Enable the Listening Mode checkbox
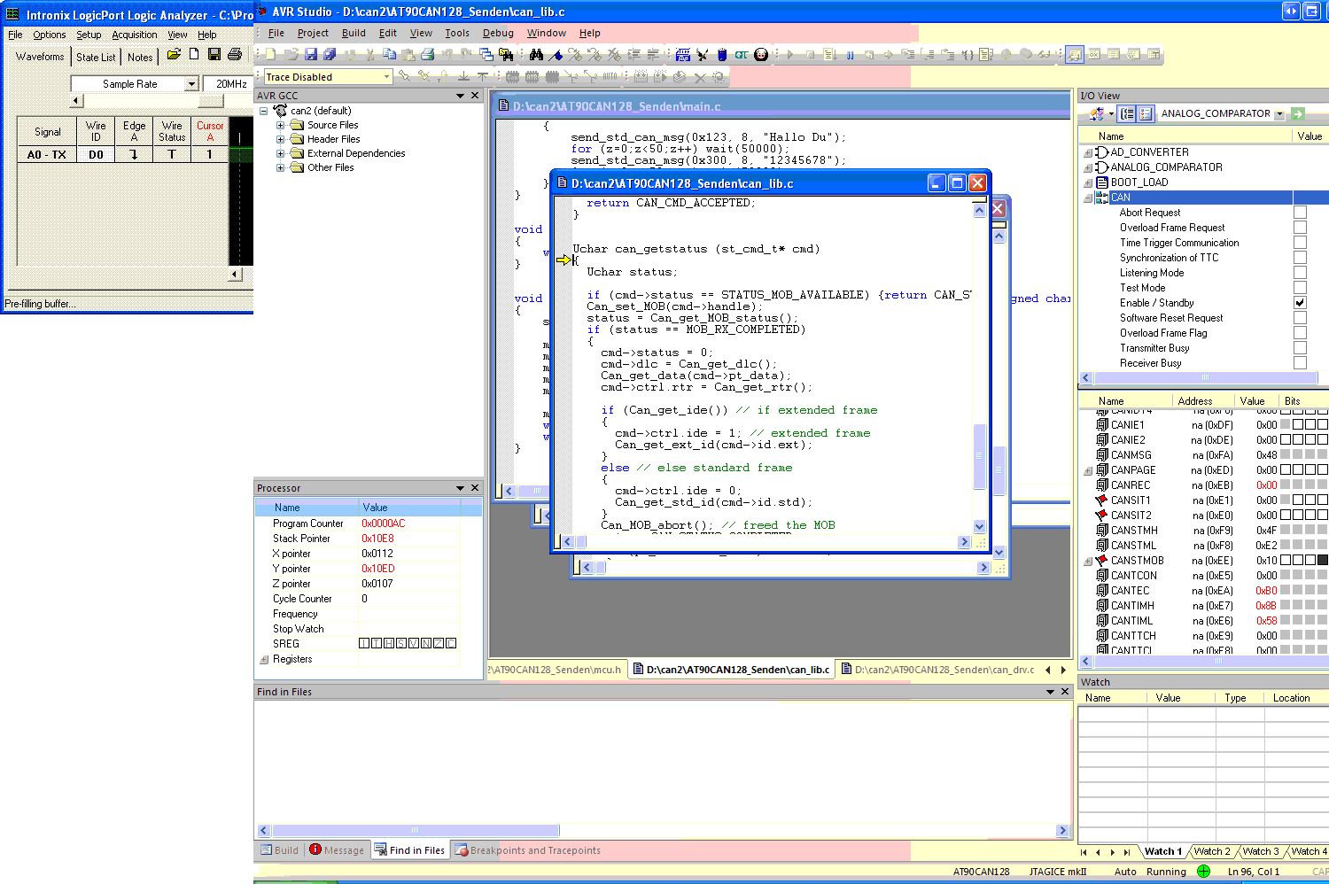The height and width of the screenshot is (884, 1329). (x=1300, y=273)
